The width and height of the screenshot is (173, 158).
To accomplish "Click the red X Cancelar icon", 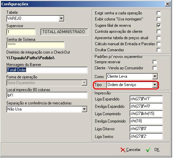I will [x=123, y=150].
